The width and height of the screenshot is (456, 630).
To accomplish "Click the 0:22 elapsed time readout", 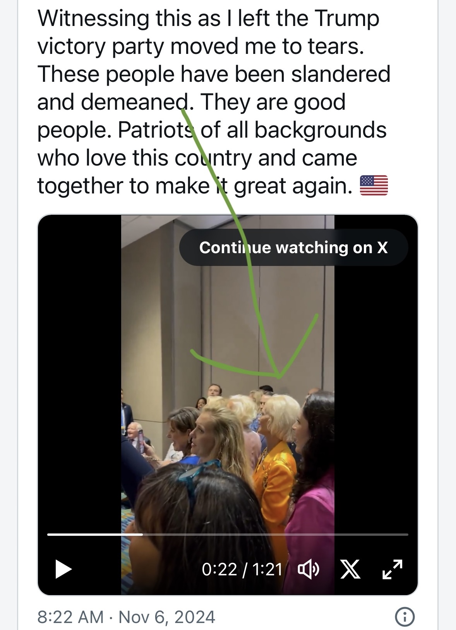I will 219,569.
